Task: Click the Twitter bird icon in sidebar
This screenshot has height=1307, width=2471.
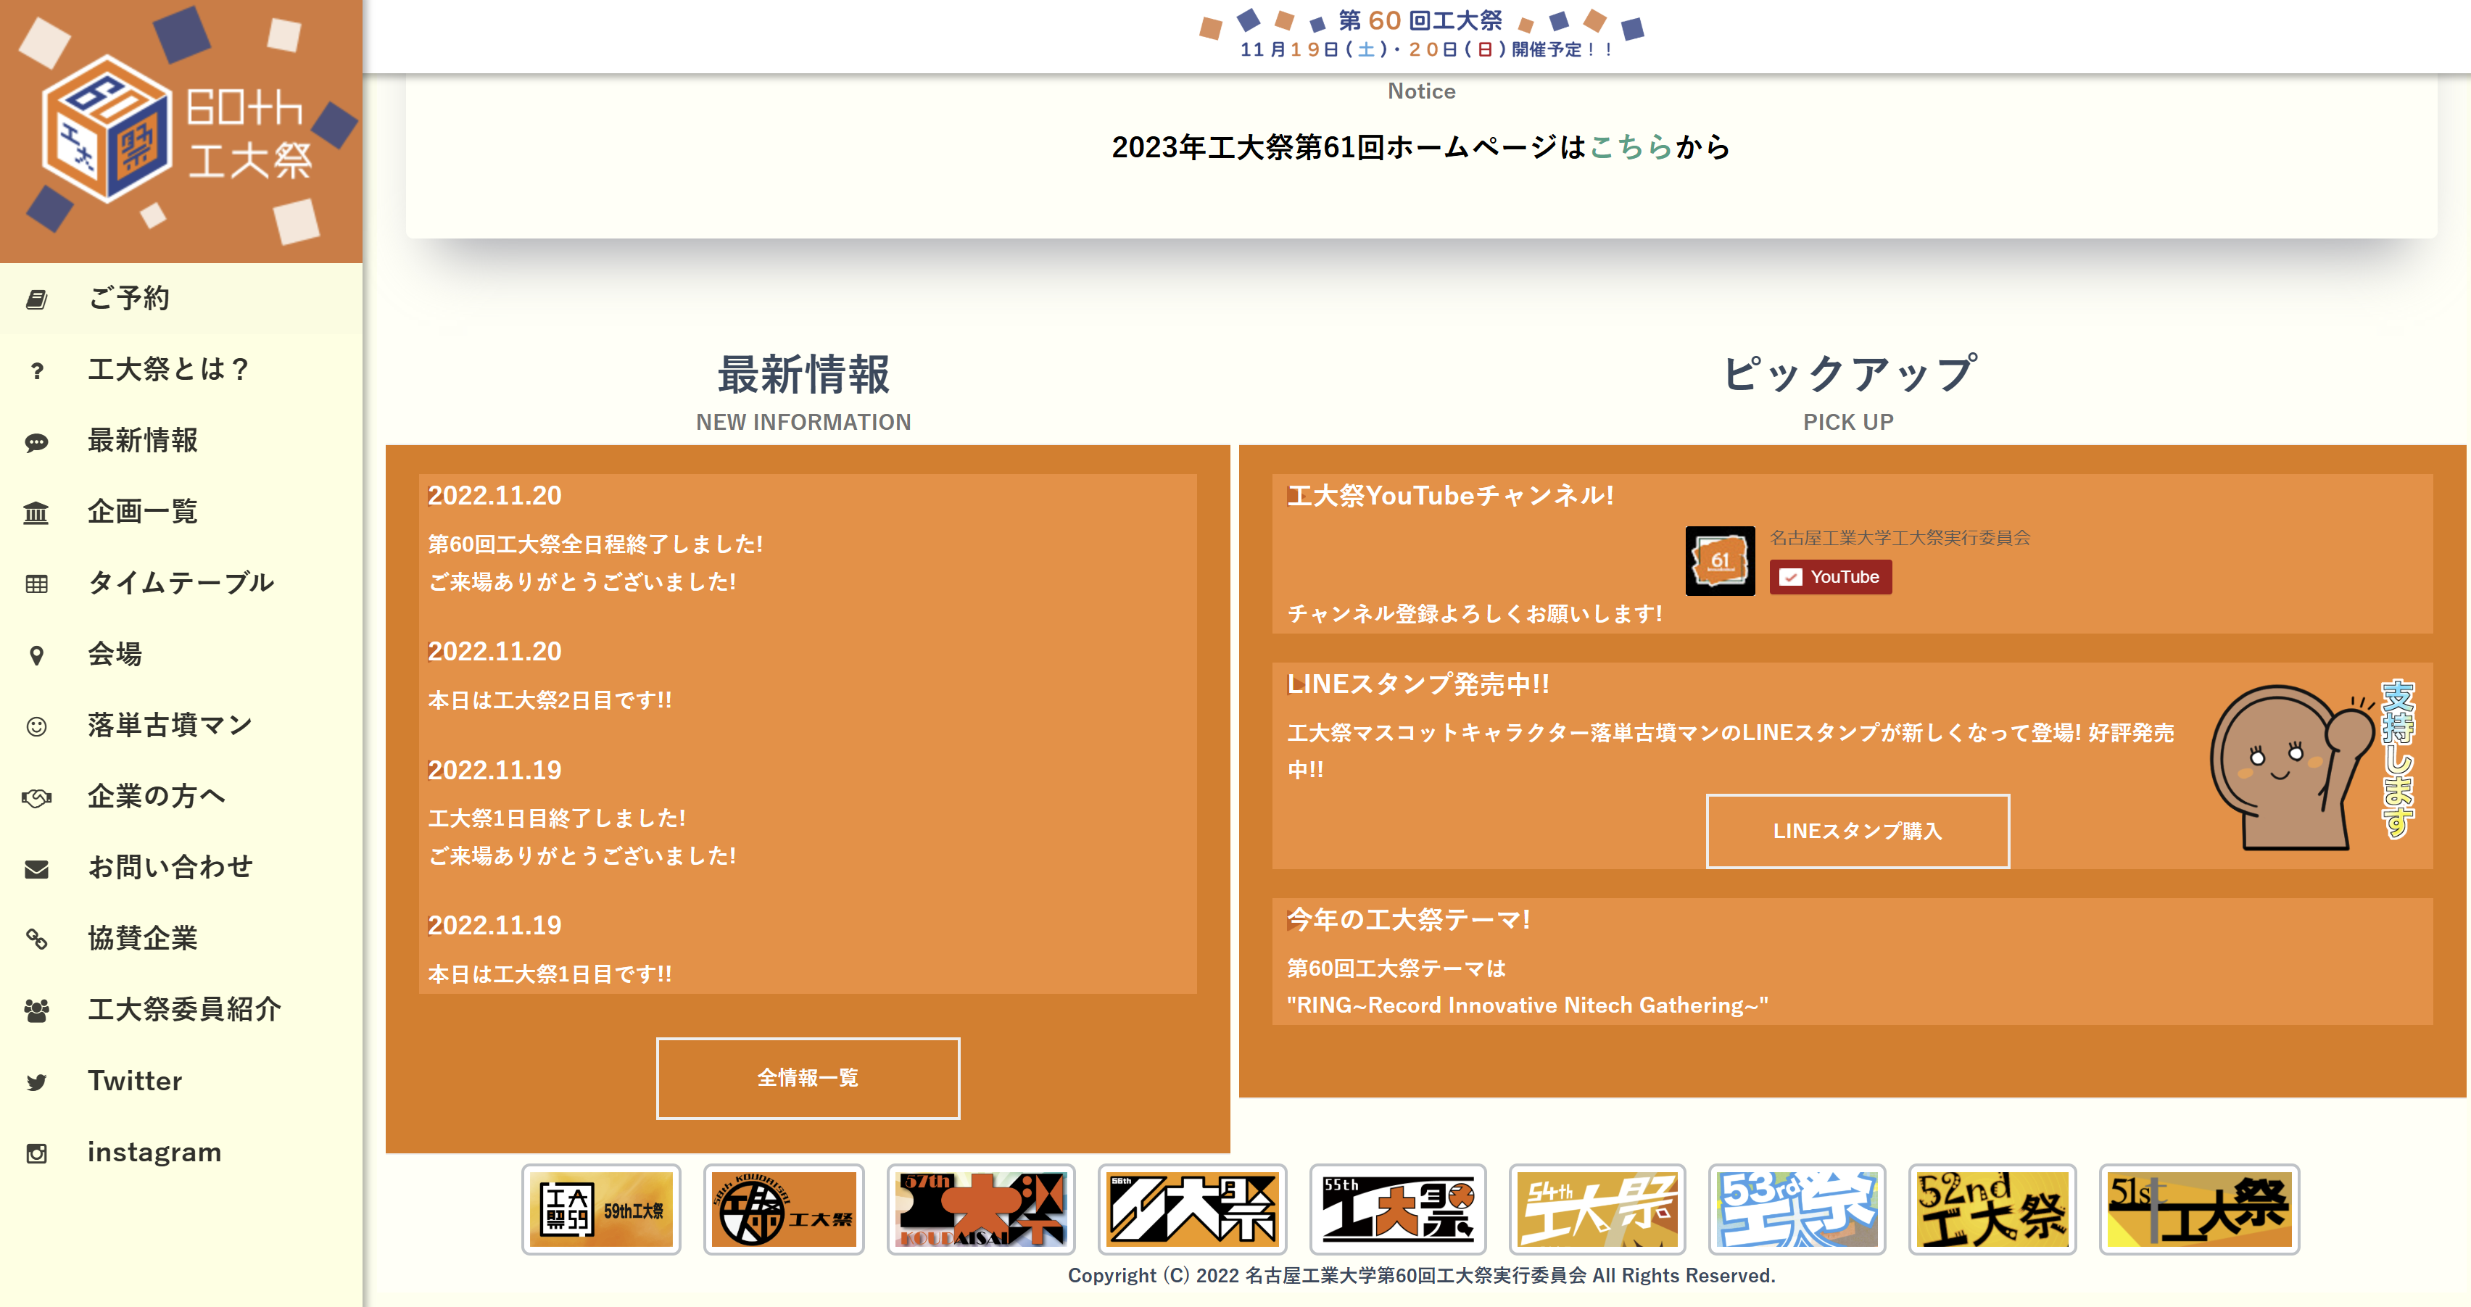Action: [x=36, y=1082]
